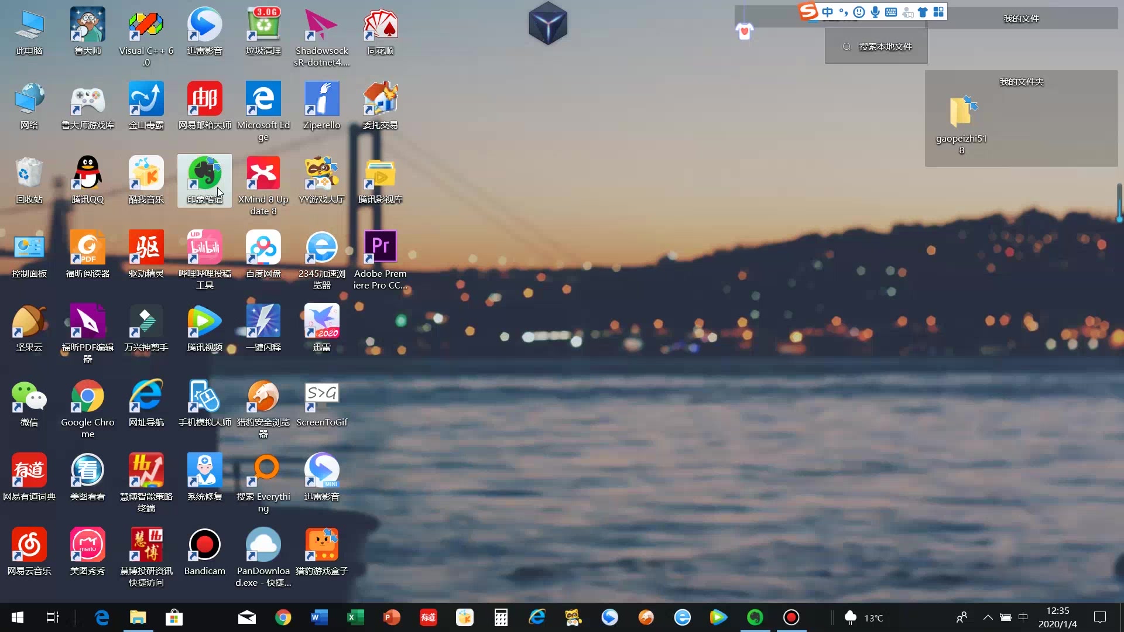The height and width of the screenshot is (632, 1124).
Task: Click the weather 13°C taskbar widget
Action: pos(863,617)
